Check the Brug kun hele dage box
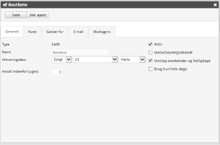 (151, 69)
